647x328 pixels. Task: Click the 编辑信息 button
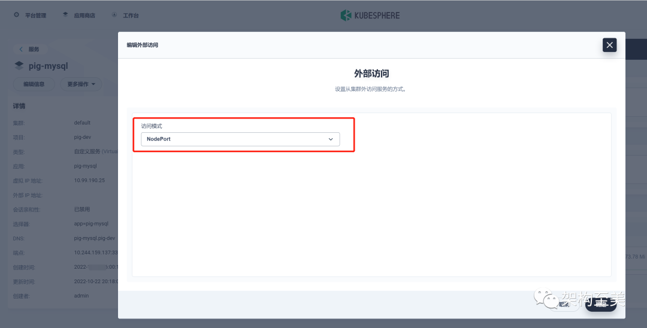pyautogui.click(x=34, y=84)
